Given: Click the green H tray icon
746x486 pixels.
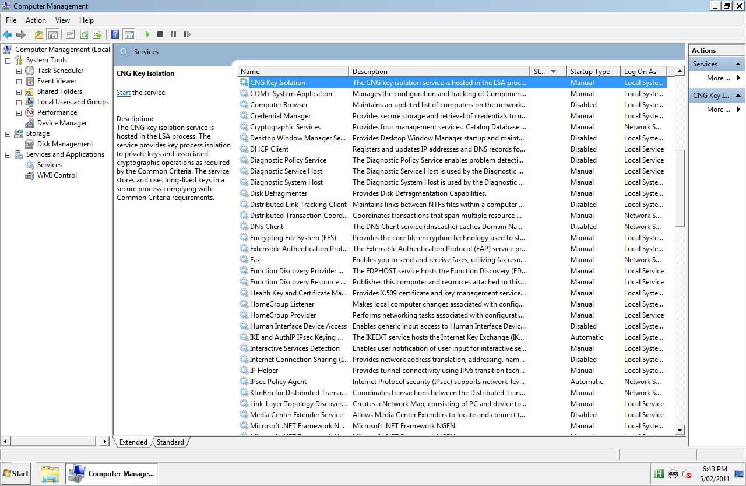Looking at the screenshot, I should coord(659,474).
